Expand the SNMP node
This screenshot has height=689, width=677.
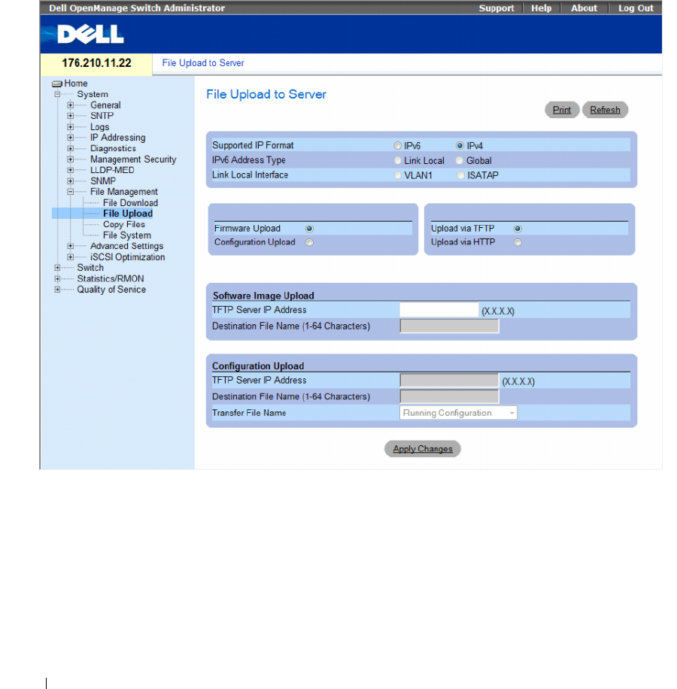[x=70, y=181]
